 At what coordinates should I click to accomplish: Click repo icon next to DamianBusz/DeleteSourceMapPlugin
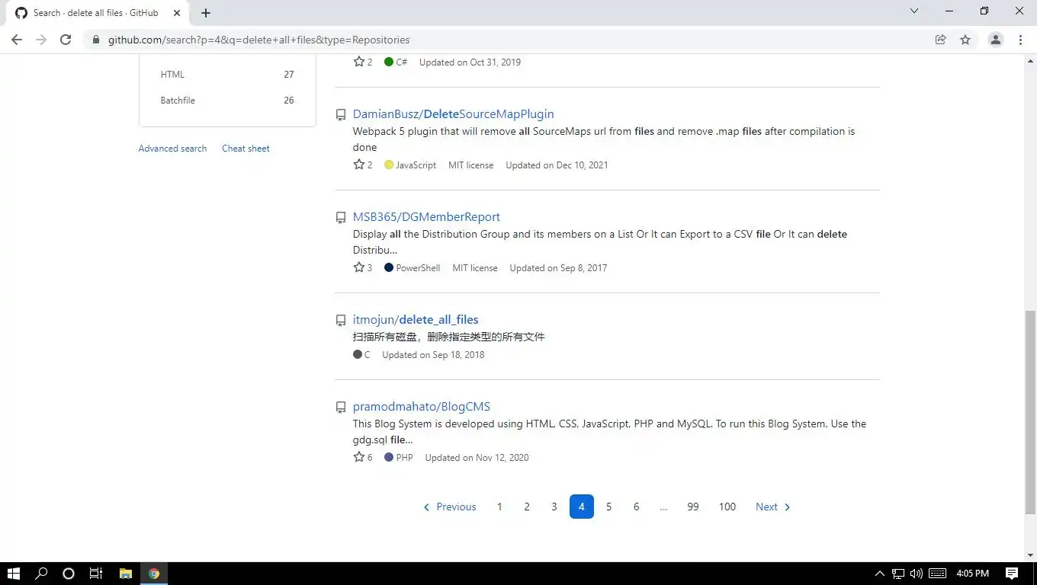(341, 115)
